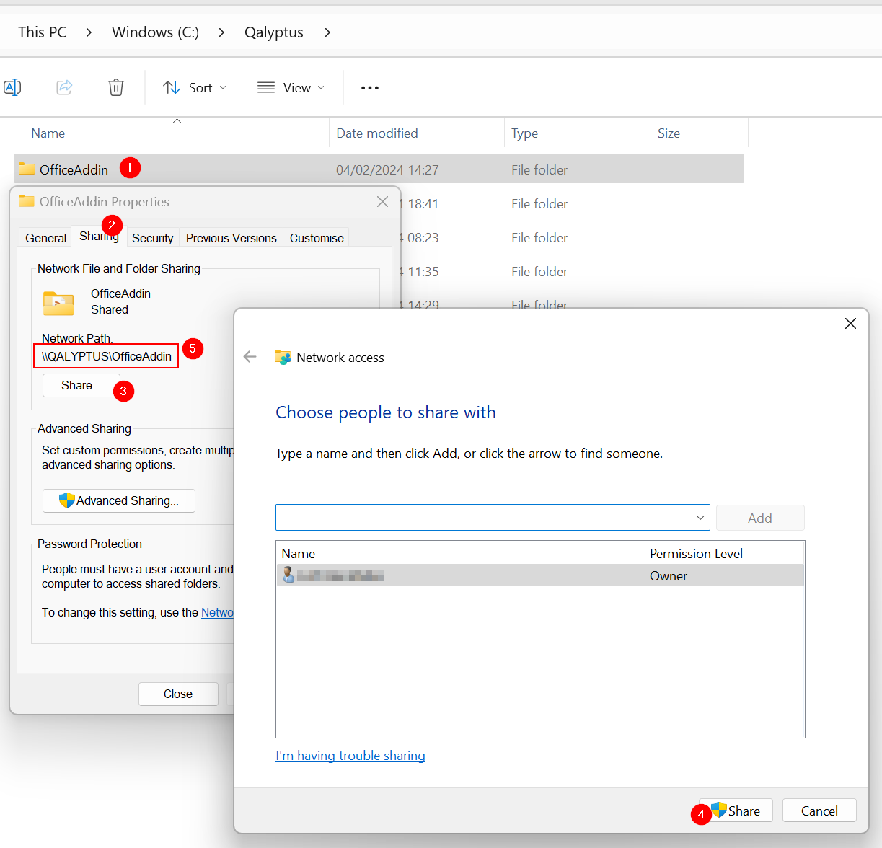Switch to the Customise tab
The image size is (882, 848).
point(316,238)
